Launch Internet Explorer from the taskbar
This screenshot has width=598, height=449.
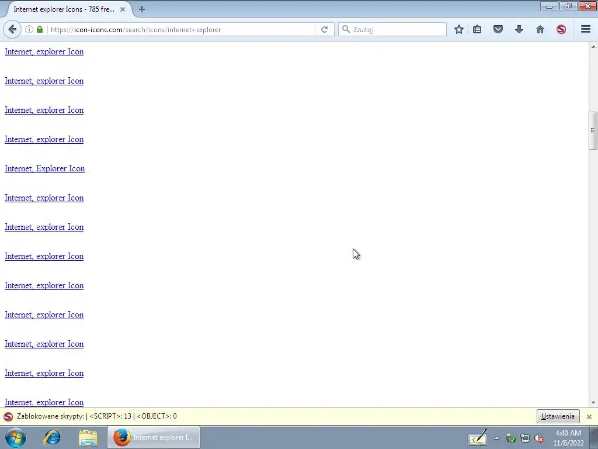[x=52, y=437]
